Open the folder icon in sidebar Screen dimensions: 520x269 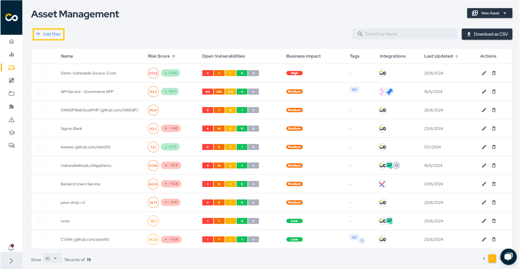tap(11, 93)
